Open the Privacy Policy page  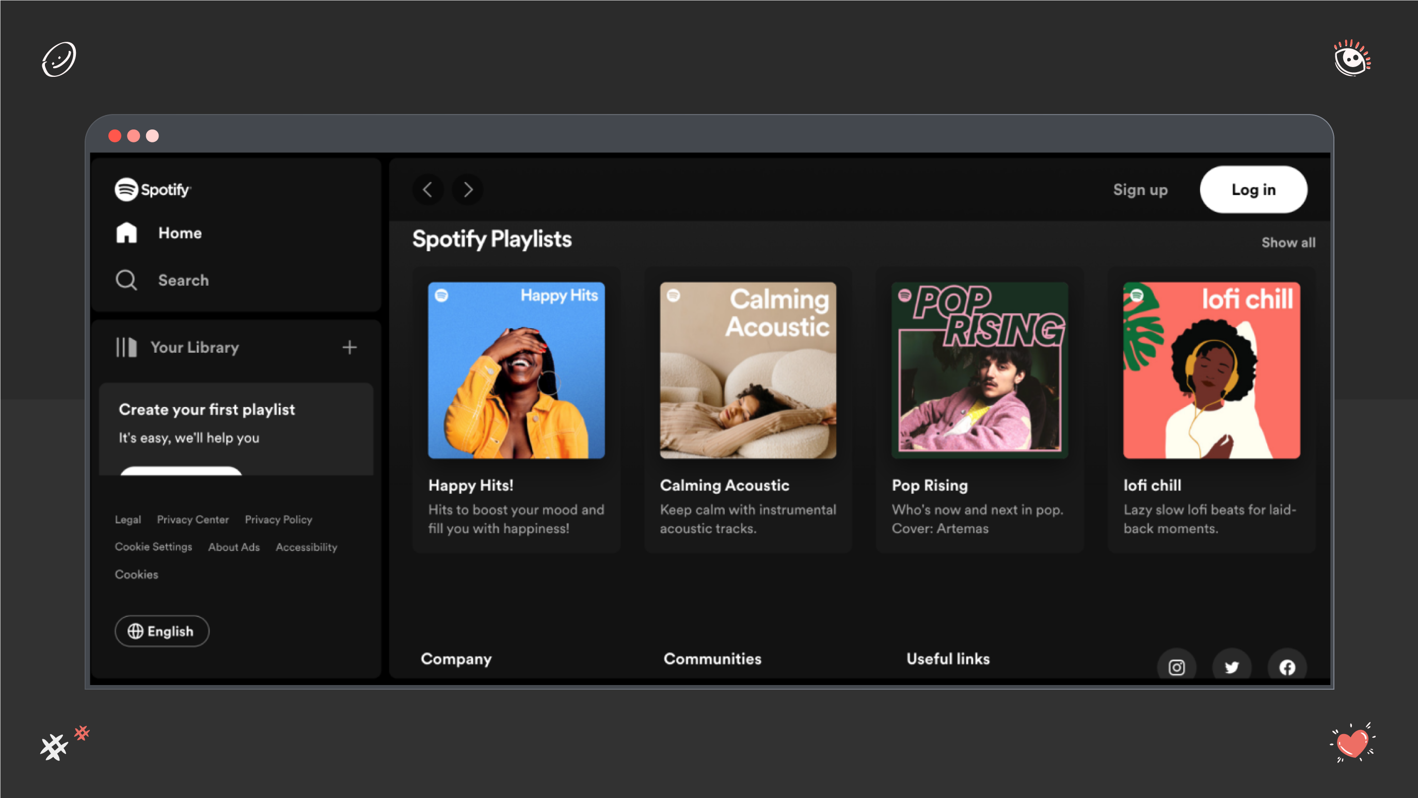pos(278,519)
